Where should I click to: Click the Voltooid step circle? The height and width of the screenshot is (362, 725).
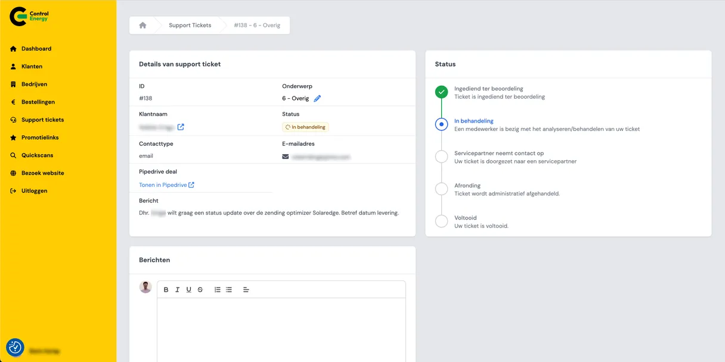[441, 221]
